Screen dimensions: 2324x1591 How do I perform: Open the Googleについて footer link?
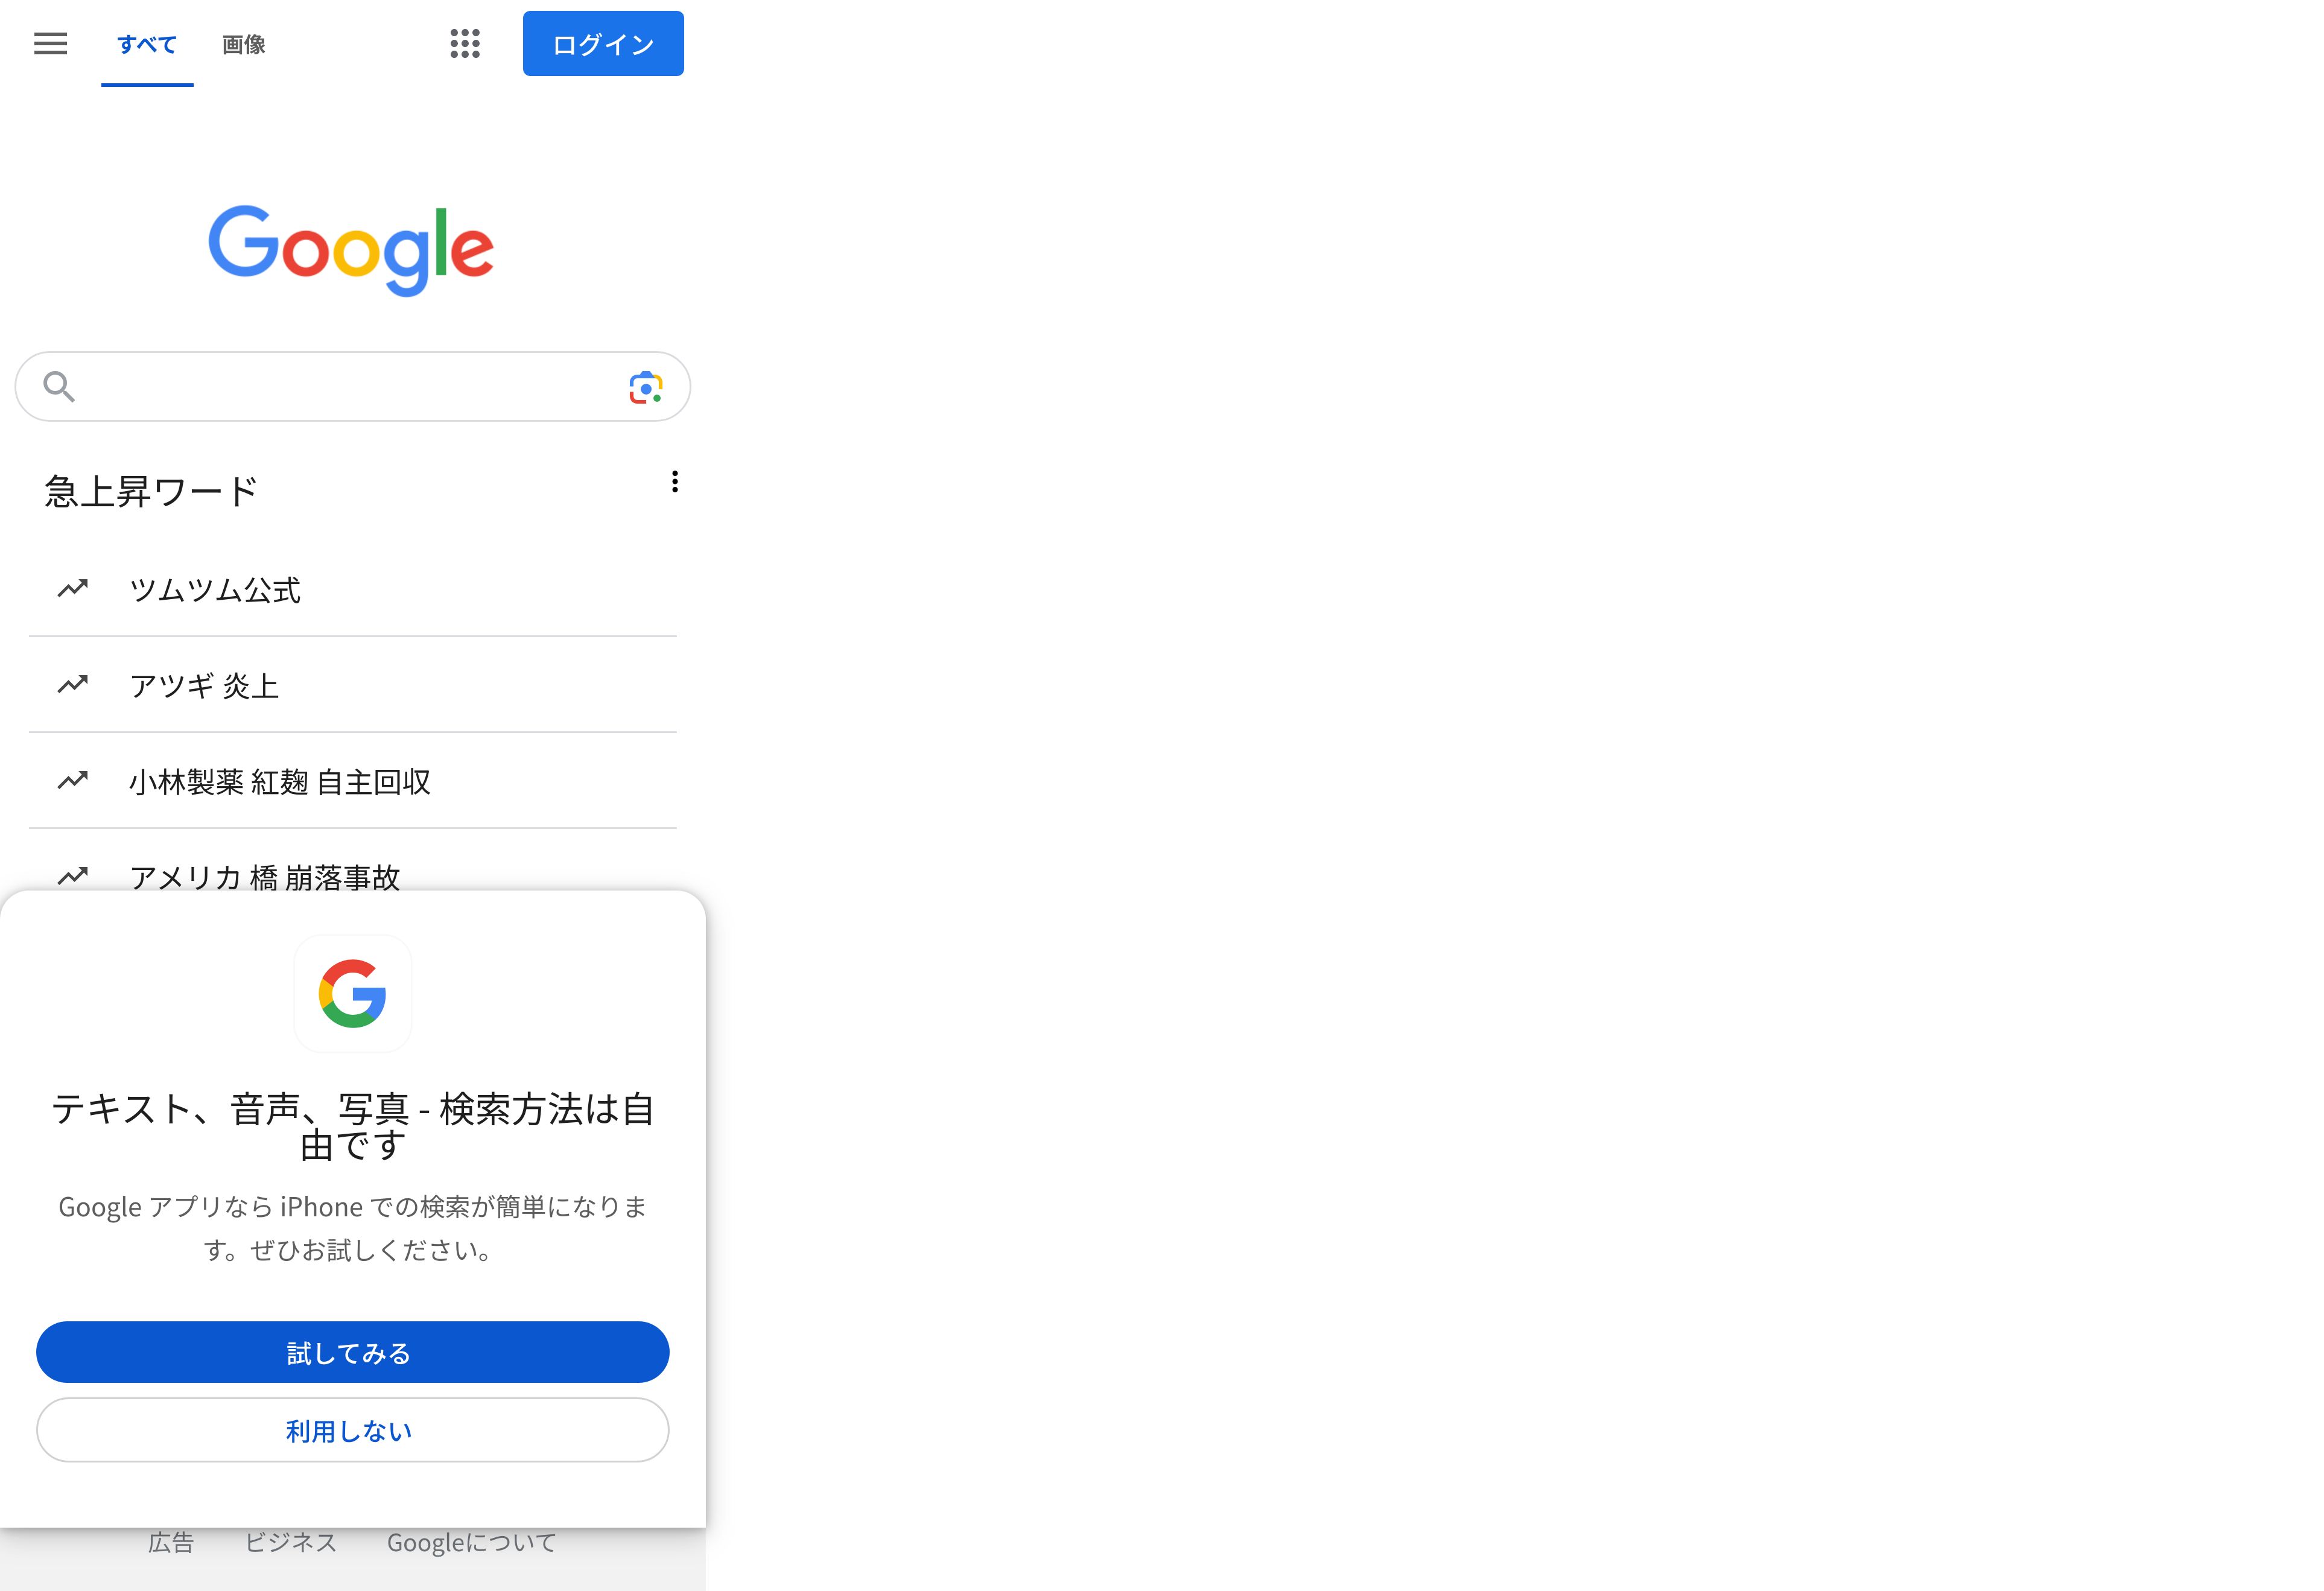point(471,1542)
